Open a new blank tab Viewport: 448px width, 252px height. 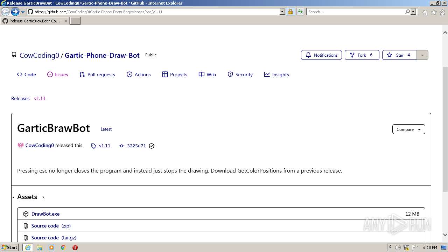click(75, 21)
